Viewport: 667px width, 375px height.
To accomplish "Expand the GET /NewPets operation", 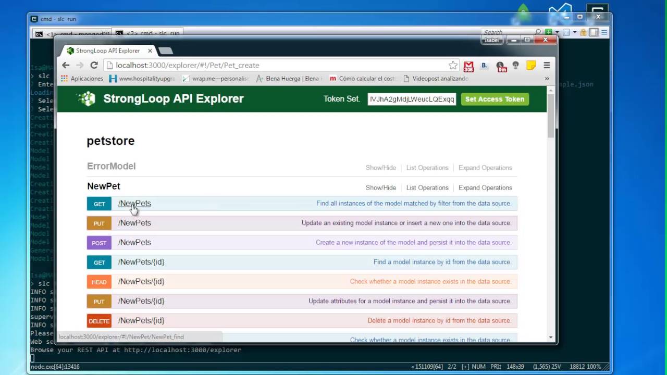I will (134, 203).
